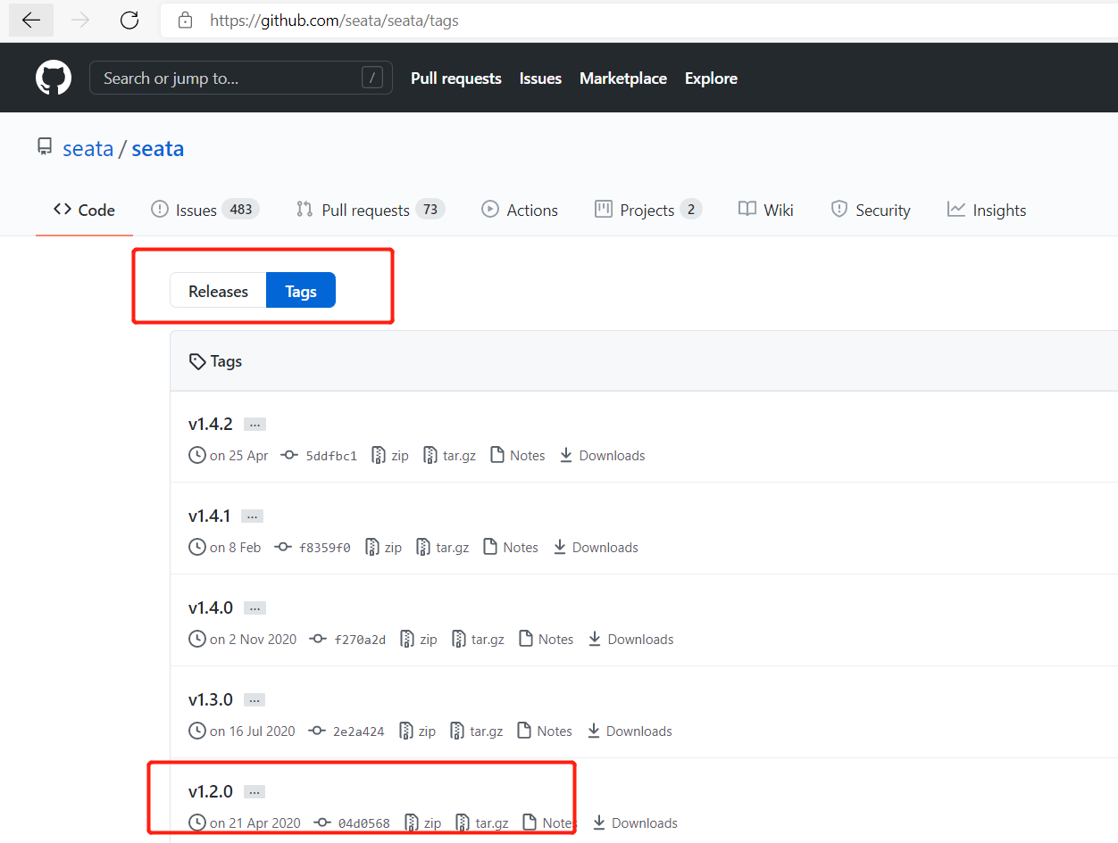
Task: Switch to the Wiki tab
Action: click(766, 210)
